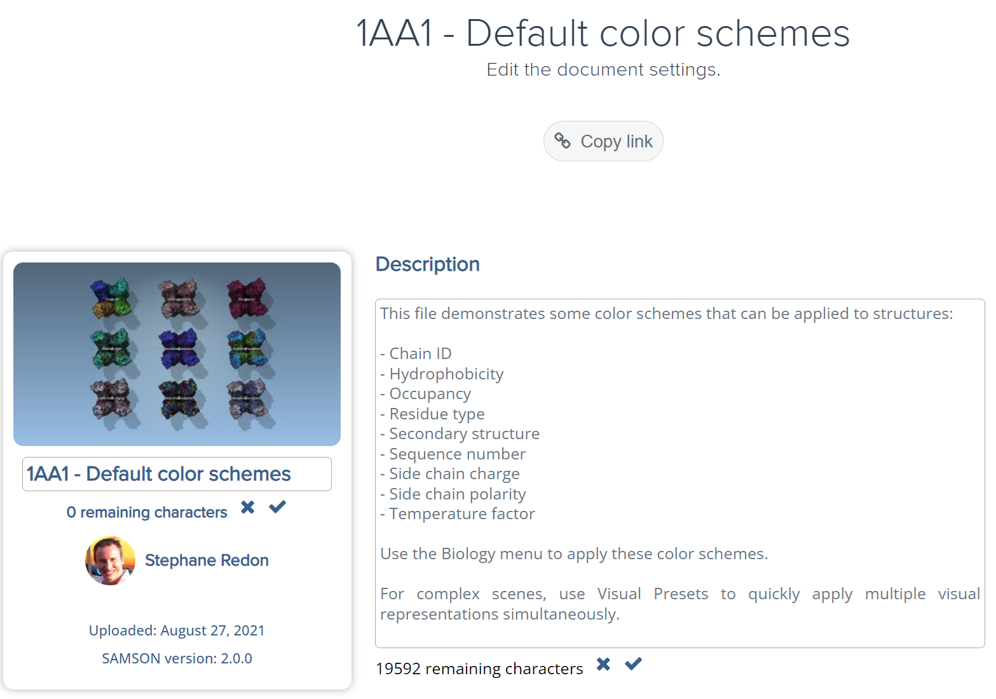Click the Copy link button

tap(603, 141)
